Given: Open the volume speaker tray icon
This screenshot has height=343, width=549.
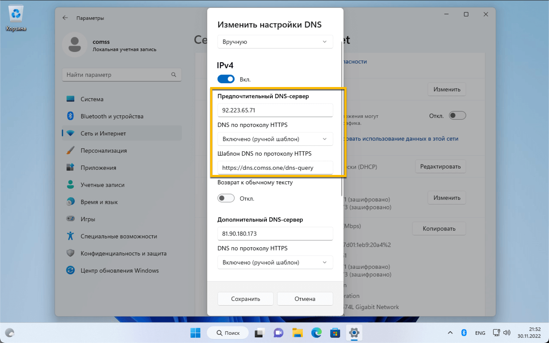Looking at the screenshot, I should [x=507, y=333].
